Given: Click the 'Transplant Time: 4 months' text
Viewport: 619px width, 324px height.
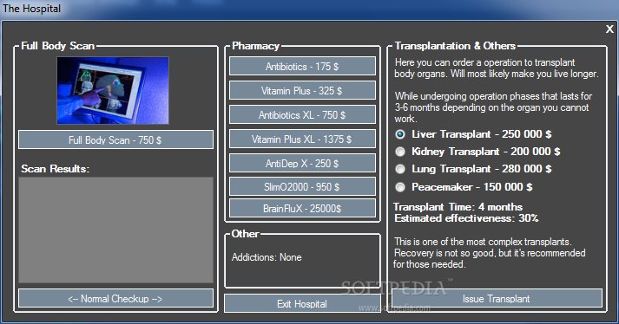Looking at the screenshot, I should pos(458,207).
